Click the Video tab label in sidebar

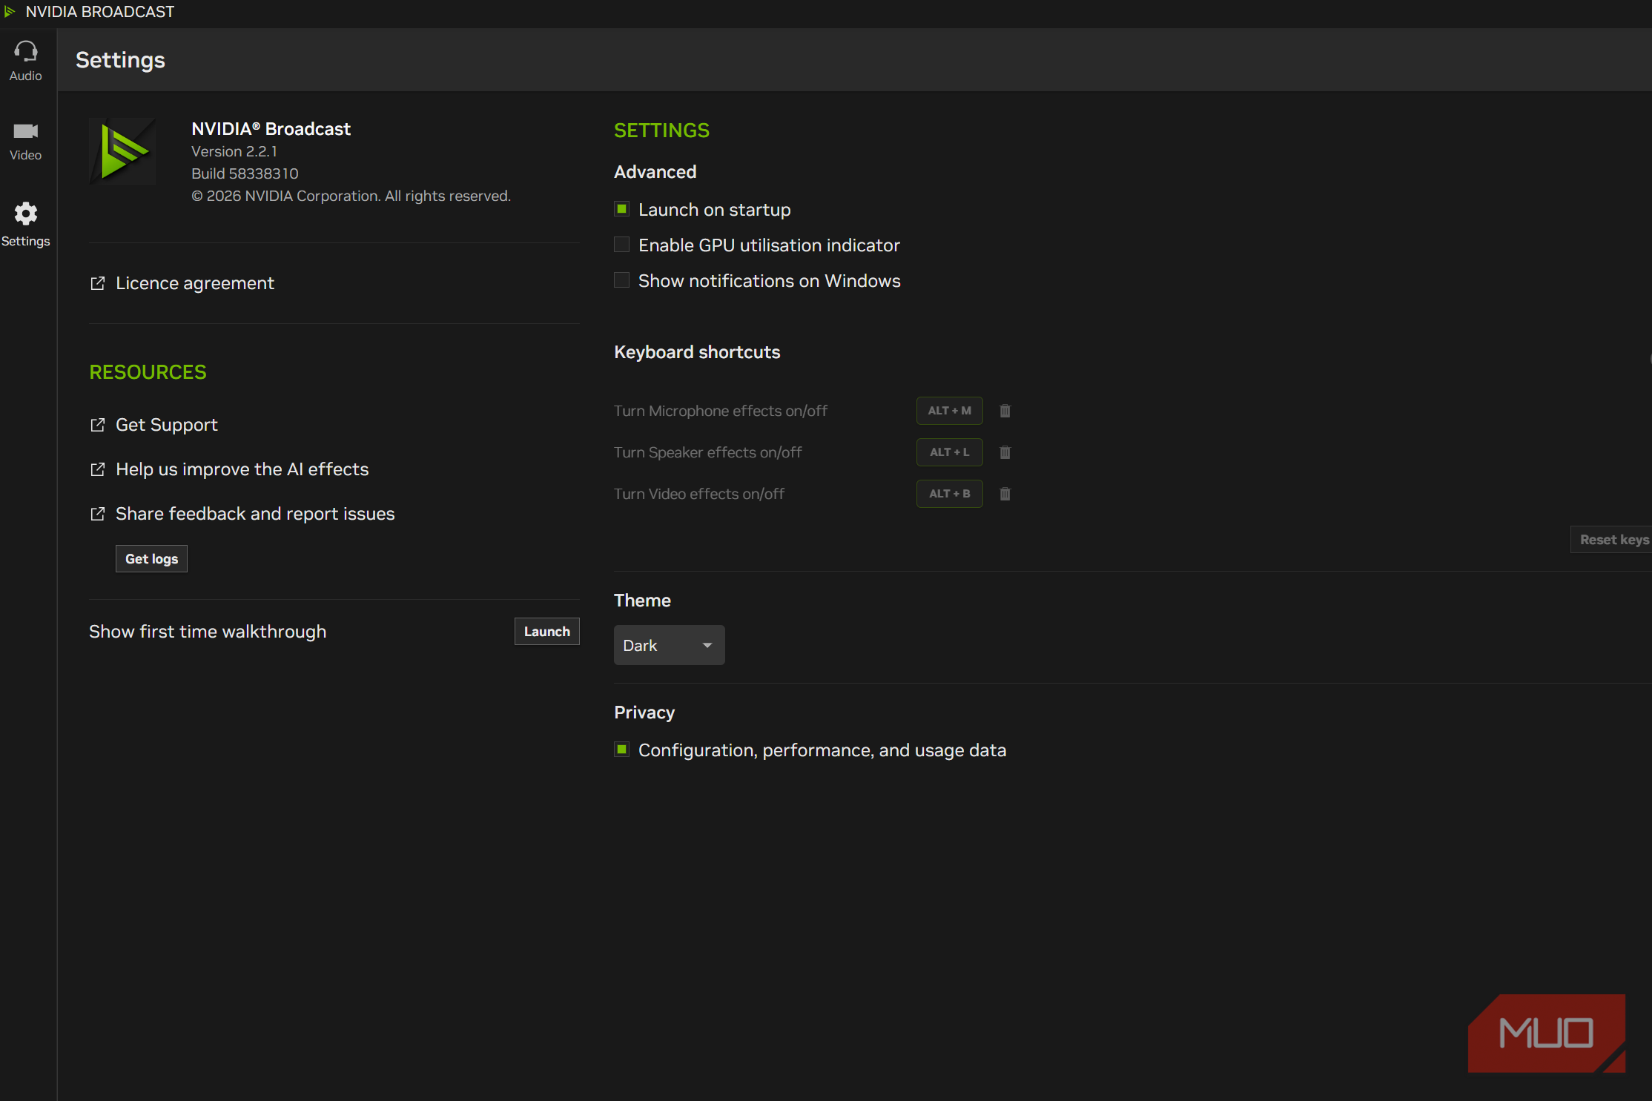(x=26, y=155)
